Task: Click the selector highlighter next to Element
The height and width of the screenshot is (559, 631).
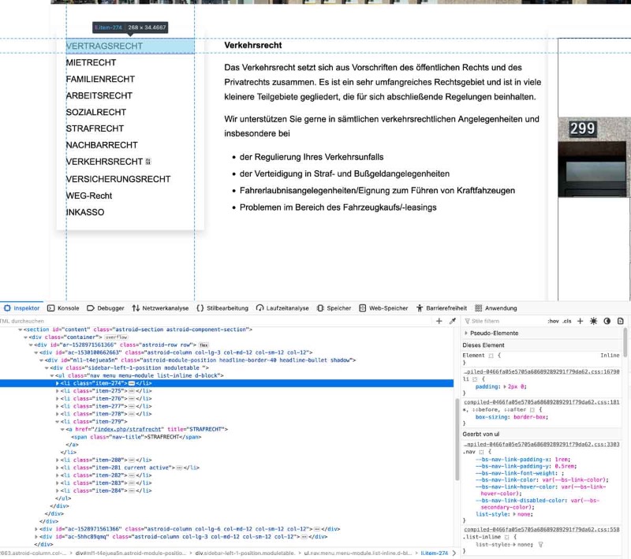Action: 491,356
